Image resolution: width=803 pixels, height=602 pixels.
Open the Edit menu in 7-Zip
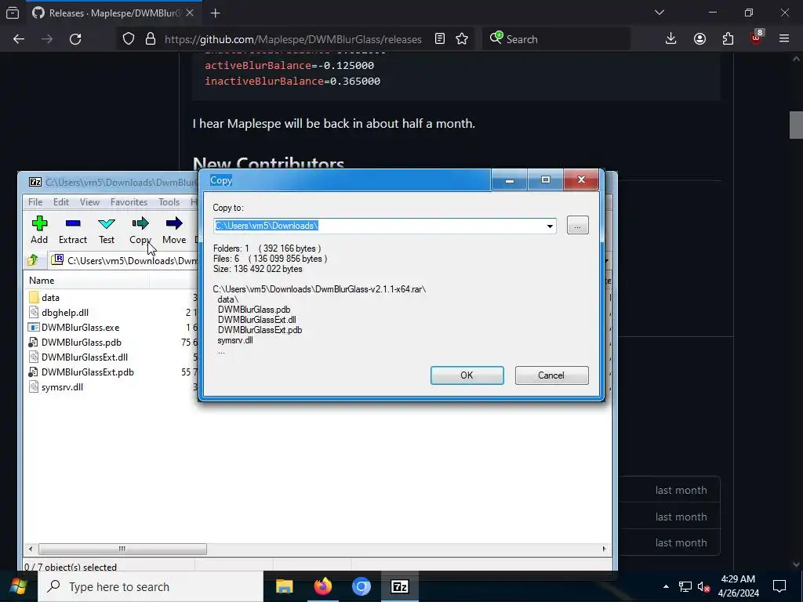[61, 202]
